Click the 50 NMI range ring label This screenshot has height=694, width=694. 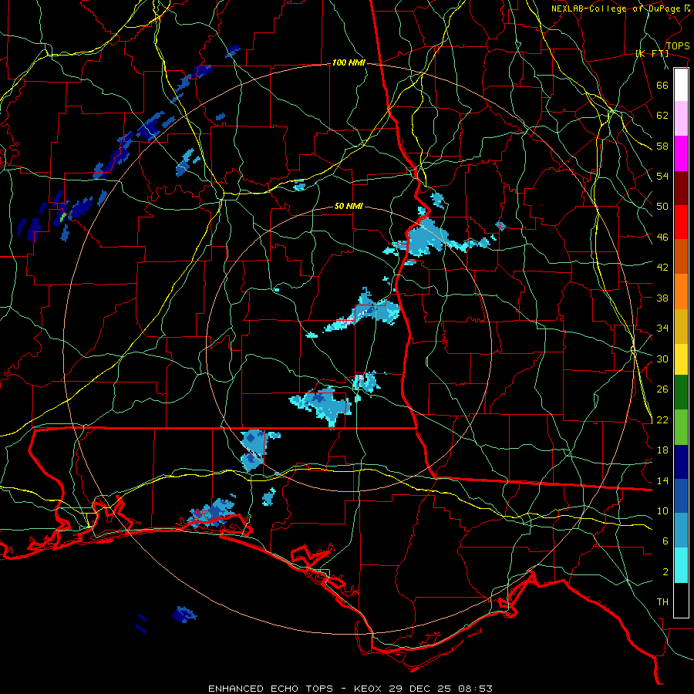[349, 206]
